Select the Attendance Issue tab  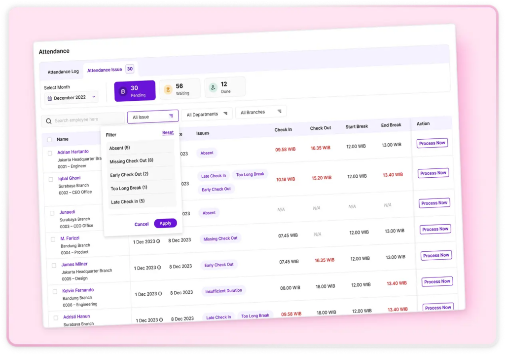105,70
